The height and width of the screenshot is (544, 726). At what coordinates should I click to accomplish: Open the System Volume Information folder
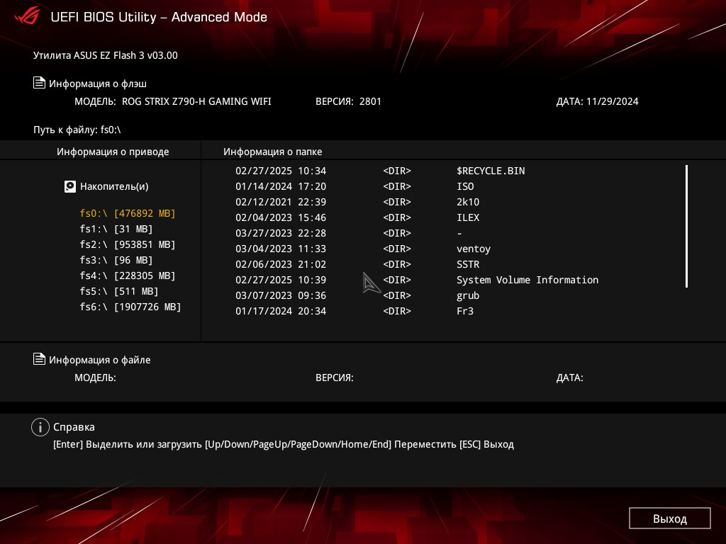[x=527, y=280]
